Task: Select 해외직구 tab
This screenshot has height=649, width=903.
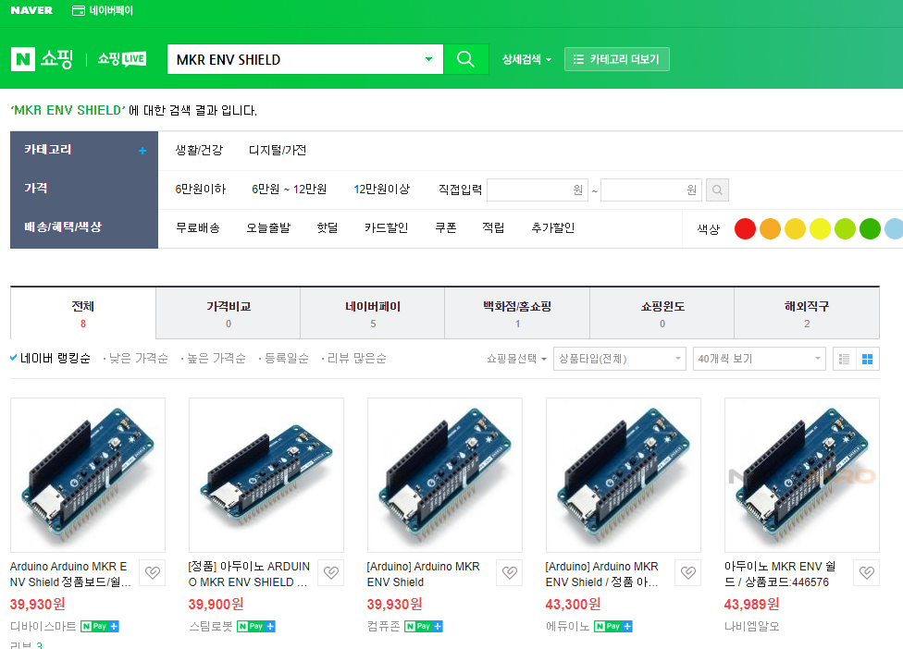Action: coord(807,313)
